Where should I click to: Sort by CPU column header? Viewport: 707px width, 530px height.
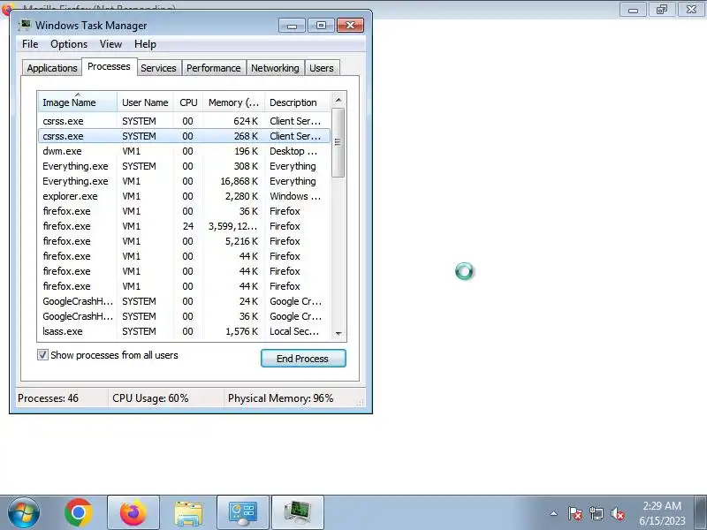coord(188,102)
